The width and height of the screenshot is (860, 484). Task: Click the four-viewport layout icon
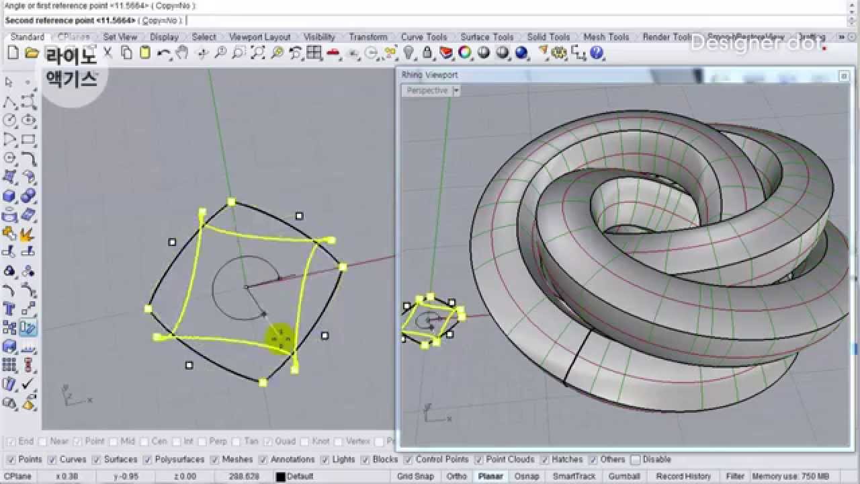click(x=314, y=53)
